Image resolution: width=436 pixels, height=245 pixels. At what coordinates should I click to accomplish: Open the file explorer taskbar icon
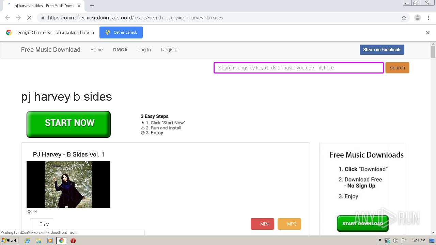(38, 241)
